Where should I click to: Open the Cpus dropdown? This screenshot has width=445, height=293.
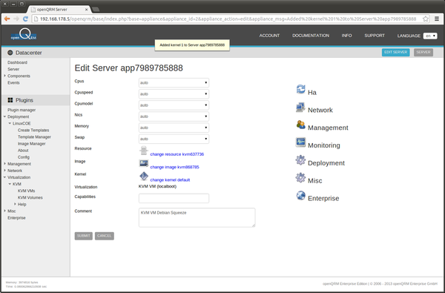(174, 82)
